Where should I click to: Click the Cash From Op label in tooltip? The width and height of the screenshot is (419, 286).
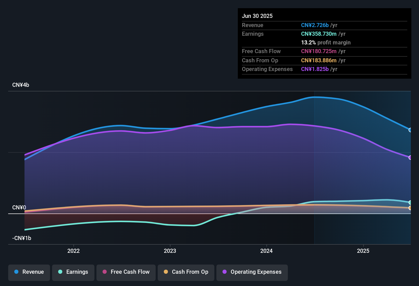[x=260, y=61]
